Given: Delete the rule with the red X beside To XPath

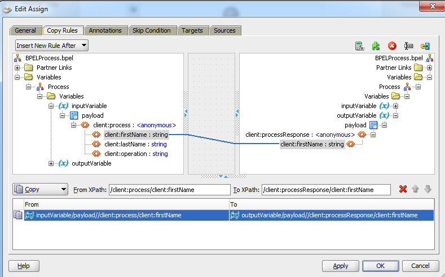Looking at the screenshot, I should (403, 189).
